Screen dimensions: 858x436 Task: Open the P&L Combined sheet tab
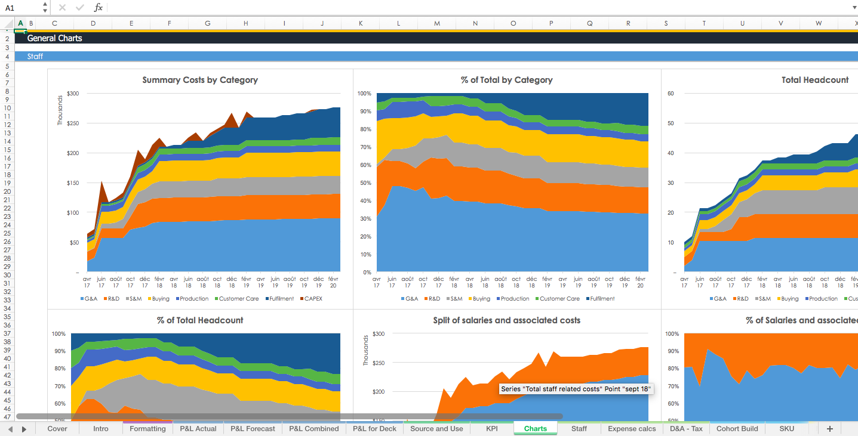pos(313,428)
